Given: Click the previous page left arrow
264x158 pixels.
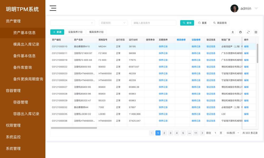Looking at the screenshot, I should [x=152, y=133].
